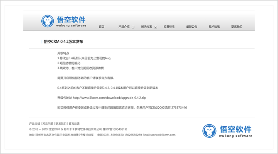Image resolution: width=278 pixels, height=154 pixels.
Task: Expand the 产品介绍 dropdown arrow
Action: pyautogui.click(x=133, y=27)
